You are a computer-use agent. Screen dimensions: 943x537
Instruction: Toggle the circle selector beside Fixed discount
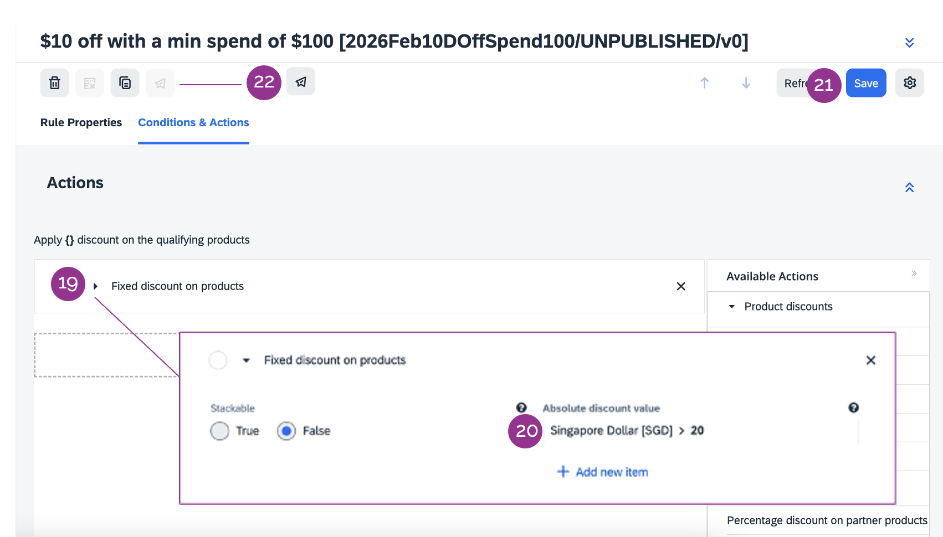(x=218, y=360)
